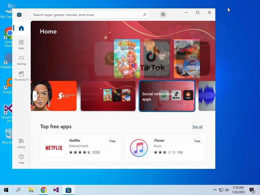
Task: Select the Everything desktop shortcut
Action: point(8,86)
